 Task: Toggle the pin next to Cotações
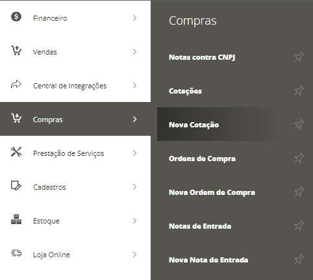[299, 91]
